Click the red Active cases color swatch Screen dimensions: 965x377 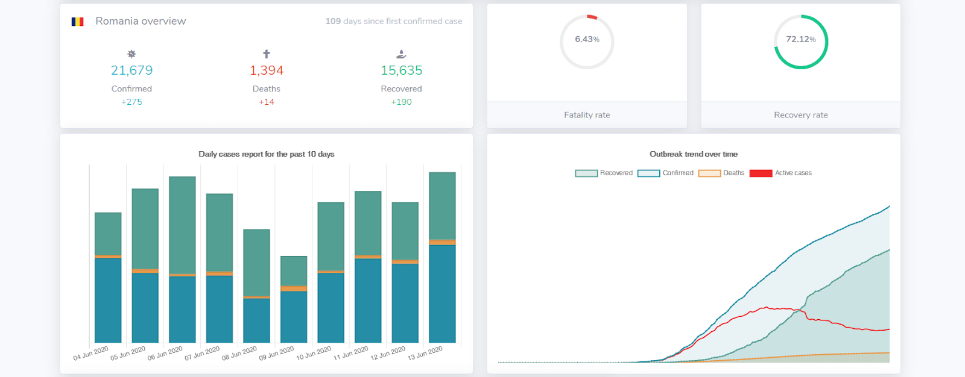(x=761, y=173)
